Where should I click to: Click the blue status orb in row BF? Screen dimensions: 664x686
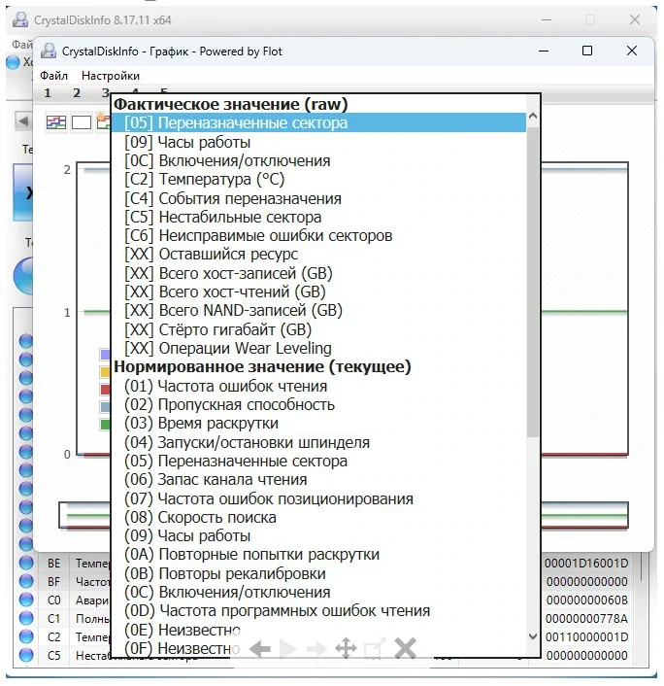tap(26, 581)
